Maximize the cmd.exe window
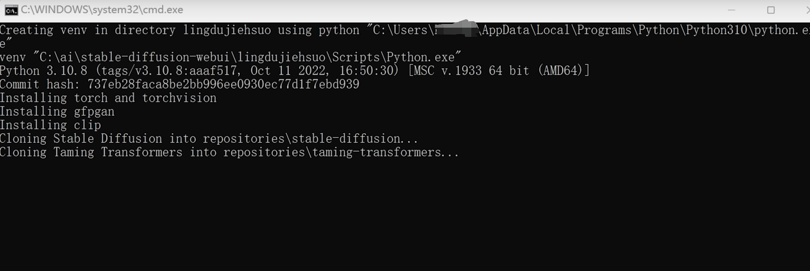The width and height of the screenshot is (810, 271). [x=771, y=10]
